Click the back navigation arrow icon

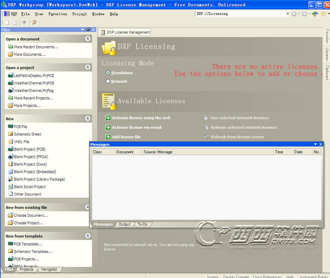294,14
